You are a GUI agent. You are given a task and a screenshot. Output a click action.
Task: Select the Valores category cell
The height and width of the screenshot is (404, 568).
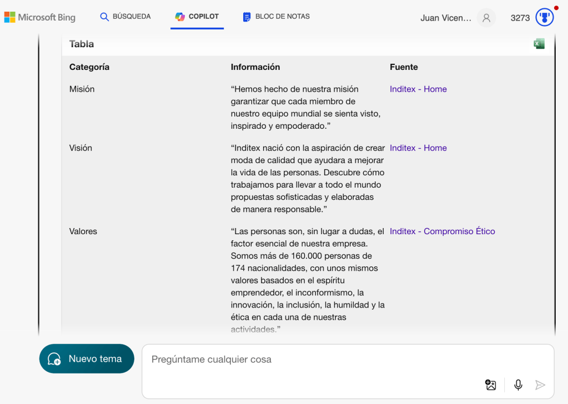(x=83, y=231)
